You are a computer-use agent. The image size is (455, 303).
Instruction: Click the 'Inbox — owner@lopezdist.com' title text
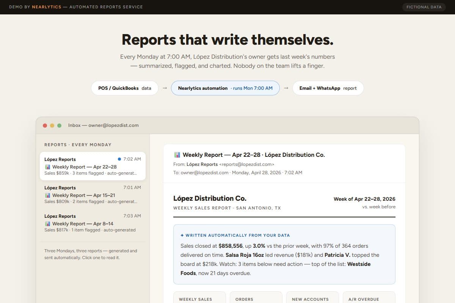[104, 125]
